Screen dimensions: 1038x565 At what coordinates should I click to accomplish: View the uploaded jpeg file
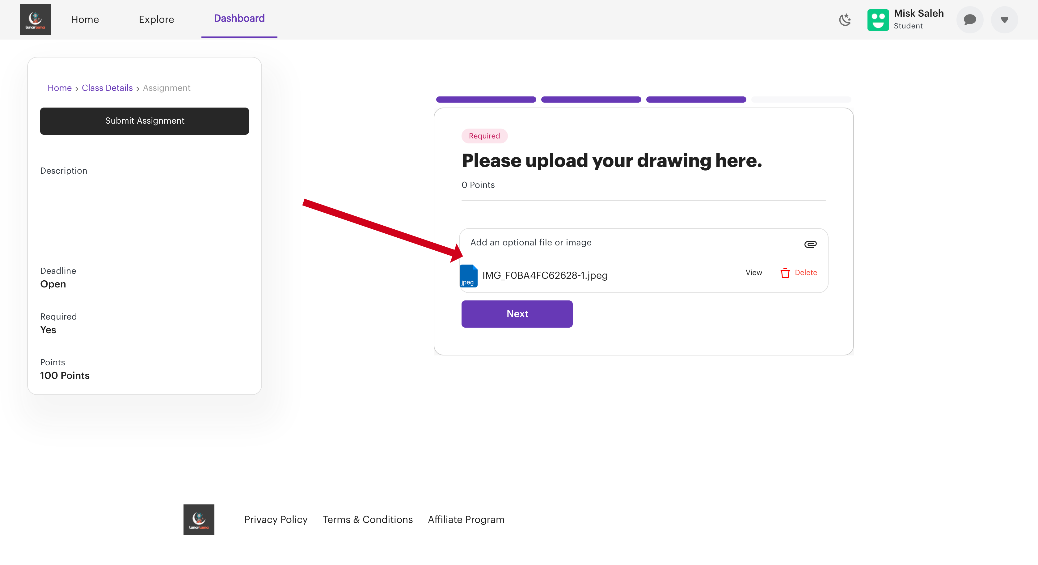pos(753,273)
